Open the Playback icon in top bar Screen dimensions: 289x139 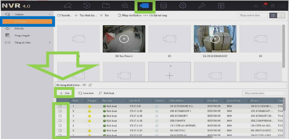87,6
